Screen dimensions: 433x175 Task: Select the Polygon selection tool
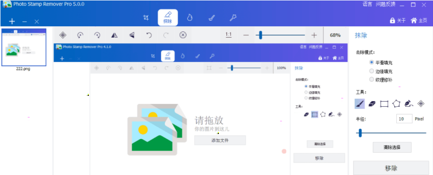tap(396, 103)
